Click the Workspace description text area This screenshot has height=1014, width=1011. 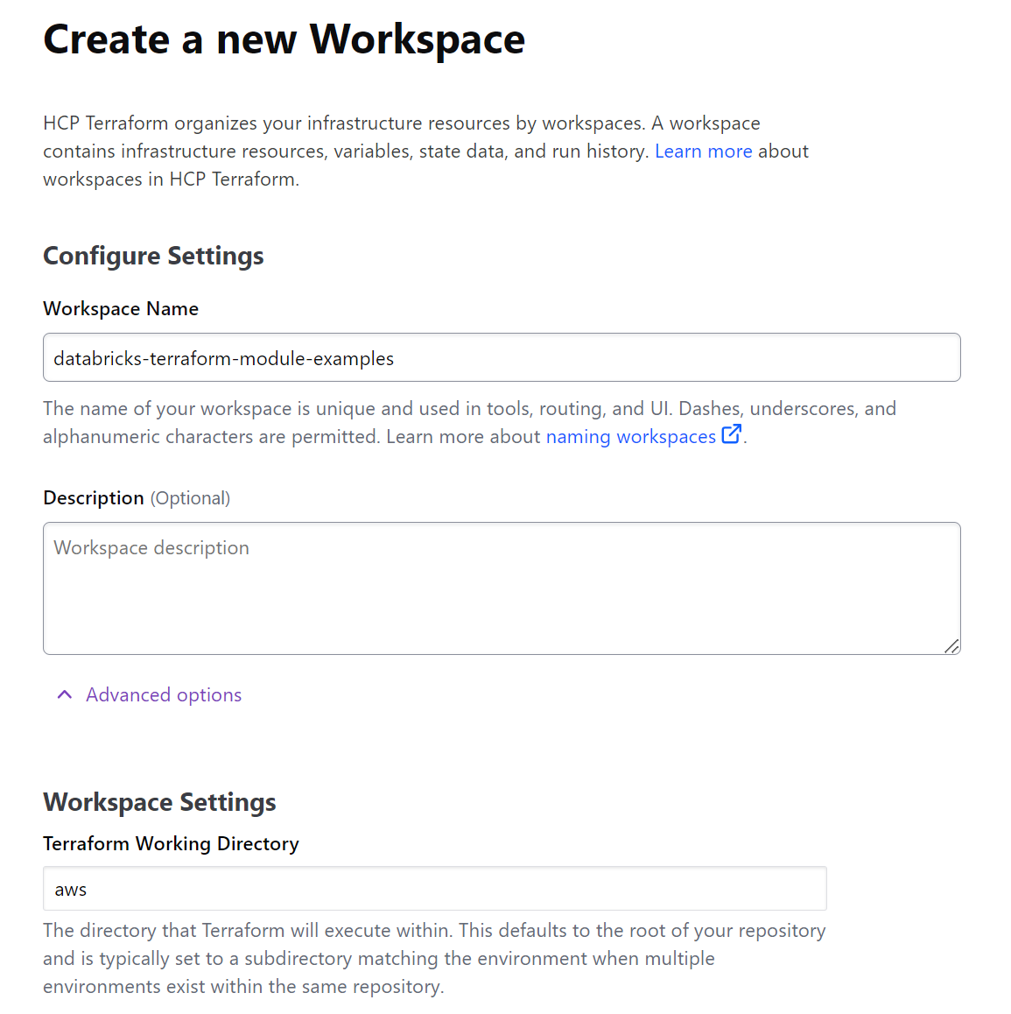point(502,588)
